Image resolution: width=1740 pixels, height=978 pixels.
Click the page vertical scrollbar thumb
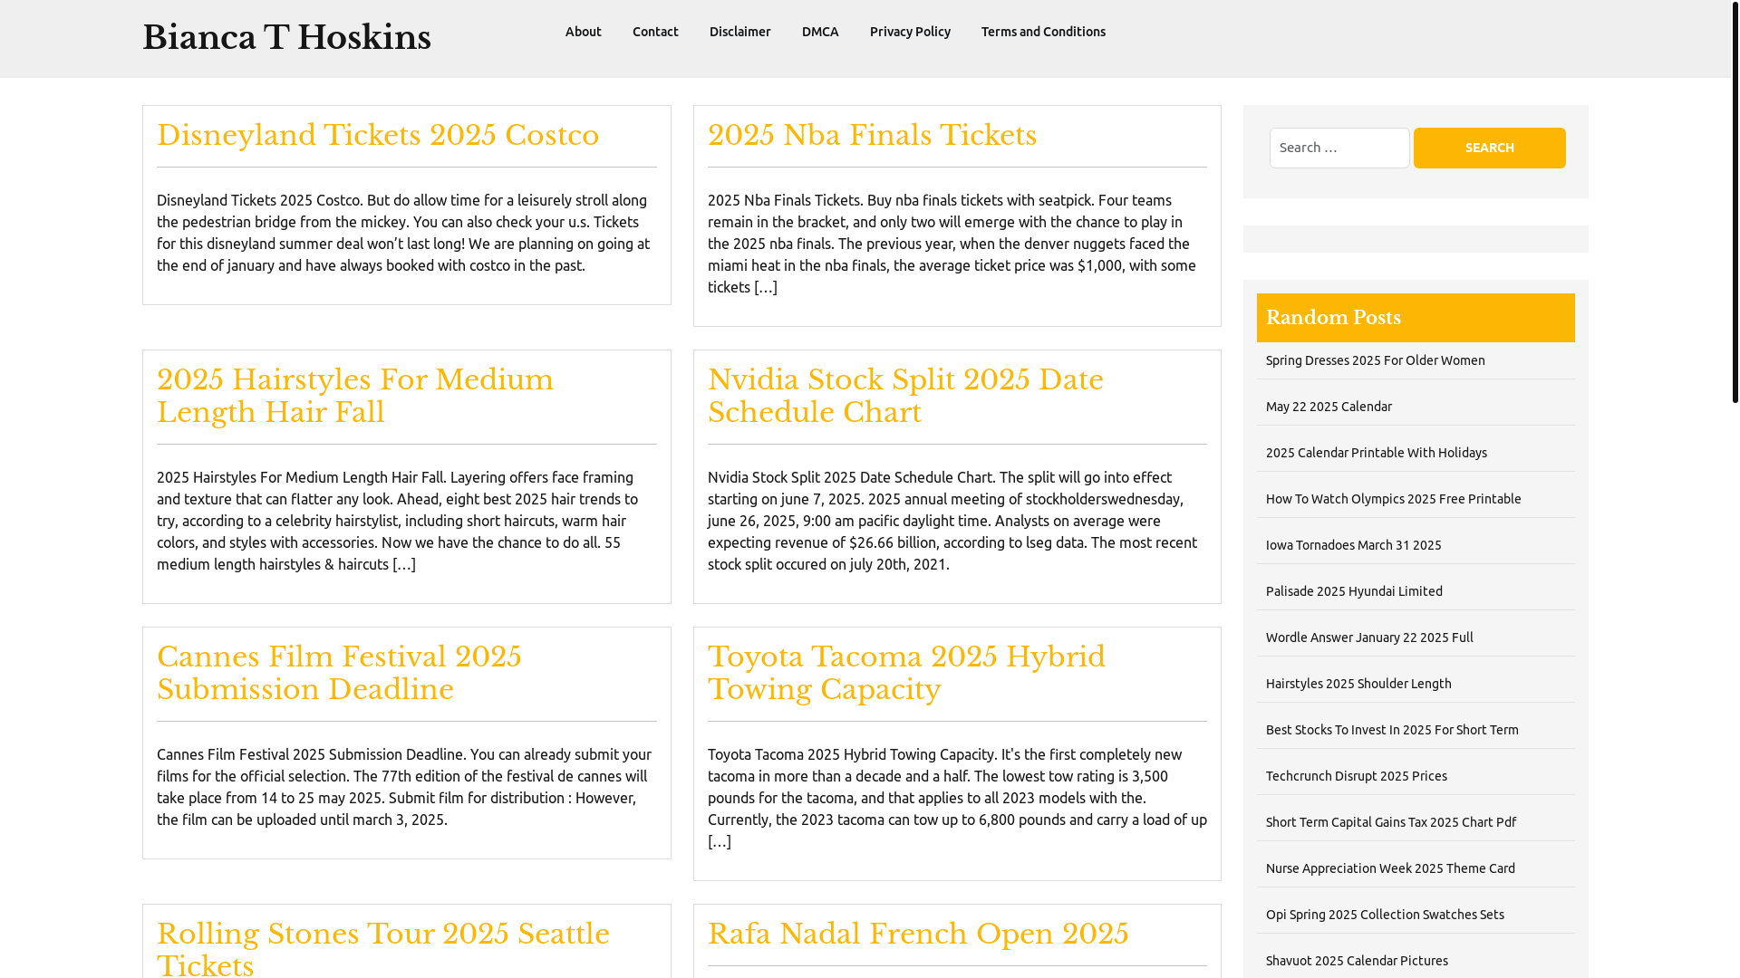tap(1735, 201)
